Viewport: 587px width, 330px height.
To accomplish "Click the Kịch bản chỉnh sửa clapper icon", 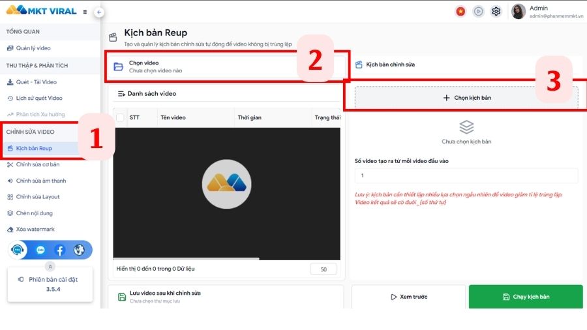I will (x=359, y=65).
